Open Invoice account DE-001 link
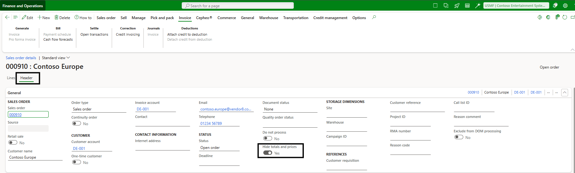The width and height of the screenshot is (575, 173). coord(143,109)
